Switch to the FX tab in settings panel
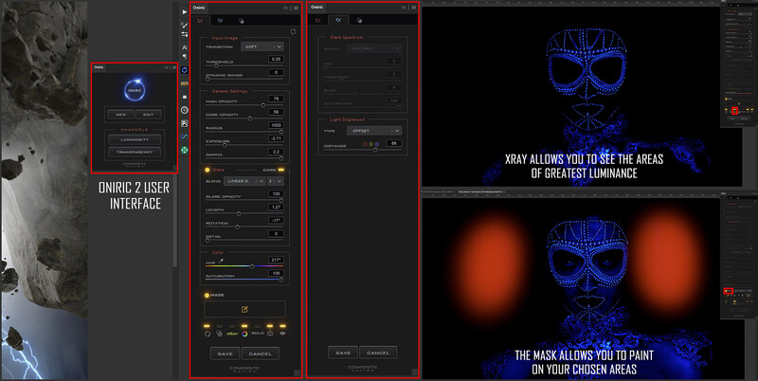The width and height of the screenshot is (758, 381). coord(221,21)
